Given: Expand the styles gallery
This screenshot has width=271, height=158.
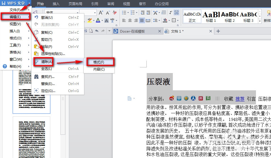Looking at the screenshot, I should point(260,21).
